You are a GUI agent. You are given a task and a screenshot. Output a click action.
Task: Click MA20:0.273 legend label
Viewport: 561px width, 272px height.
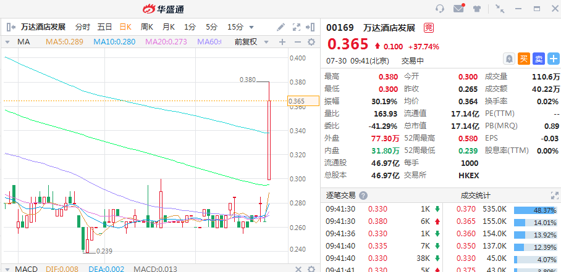[x=166, y=42]
